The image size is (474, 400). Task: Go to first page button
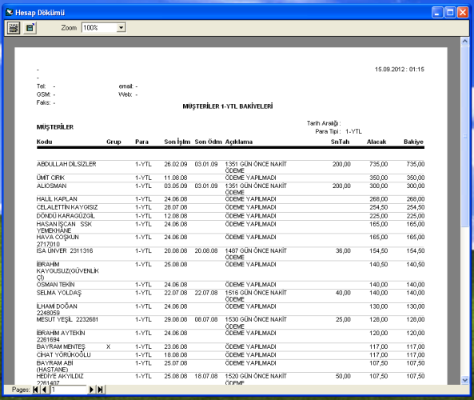point(36,390)
